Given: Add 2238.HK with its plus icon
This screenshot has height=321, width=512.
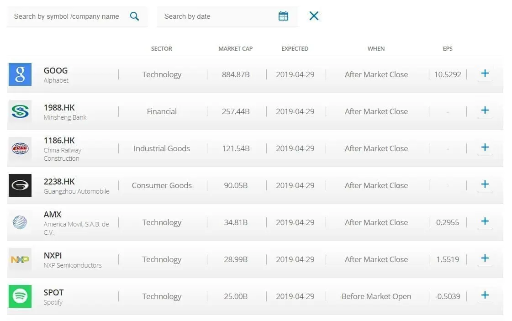Looking at the screenshot, I should coord(485,184).
